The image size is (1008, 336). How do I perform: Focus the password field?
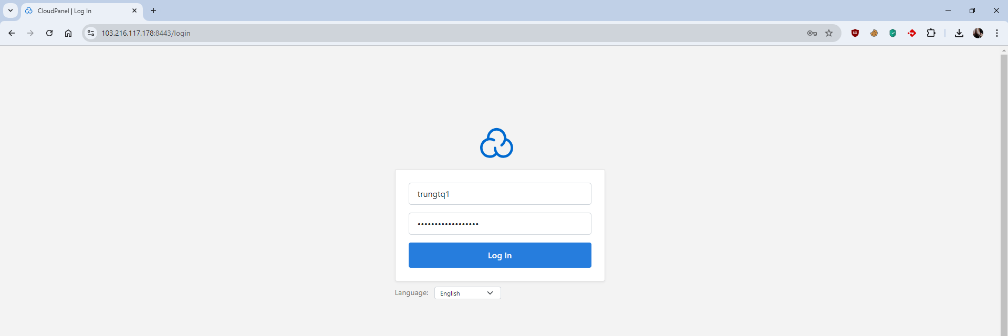(x=500, y=224)
